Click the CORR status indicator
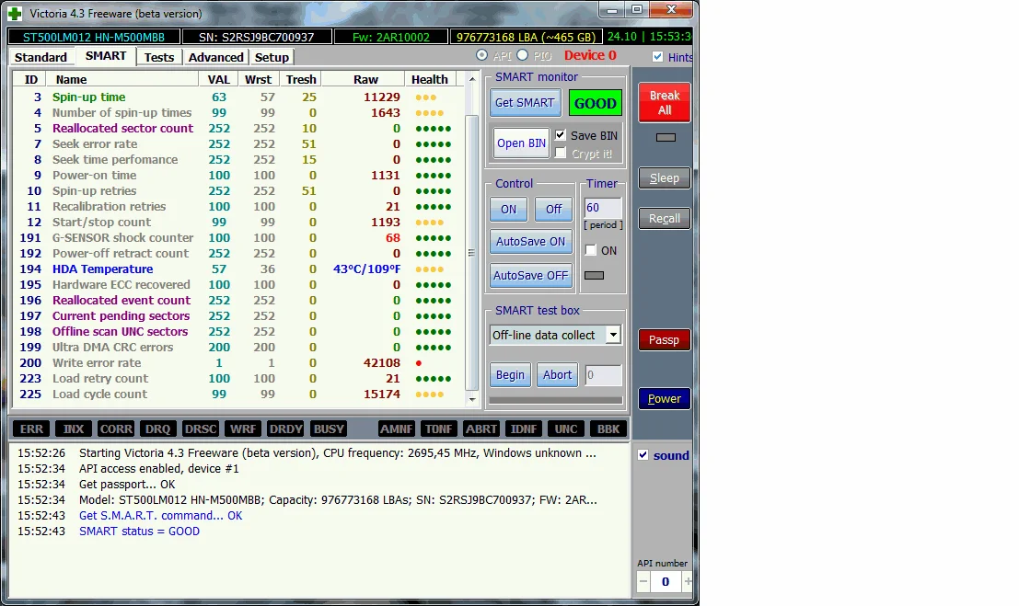 116,429
